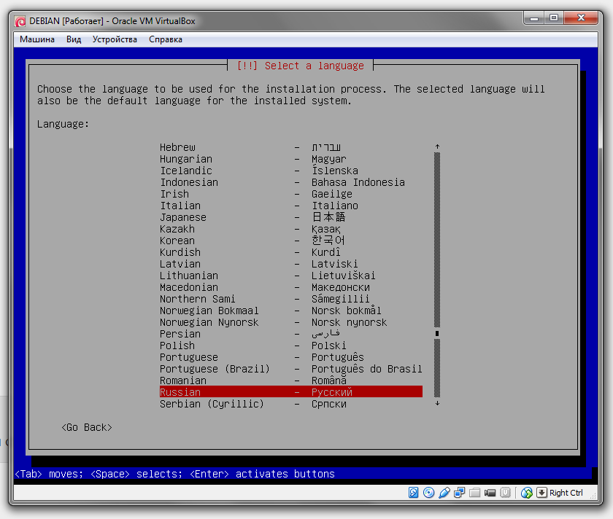The width and height of the screenshot is (613, 519).
Task: Click the video capture status icon
Action: (x=490, y=493)
